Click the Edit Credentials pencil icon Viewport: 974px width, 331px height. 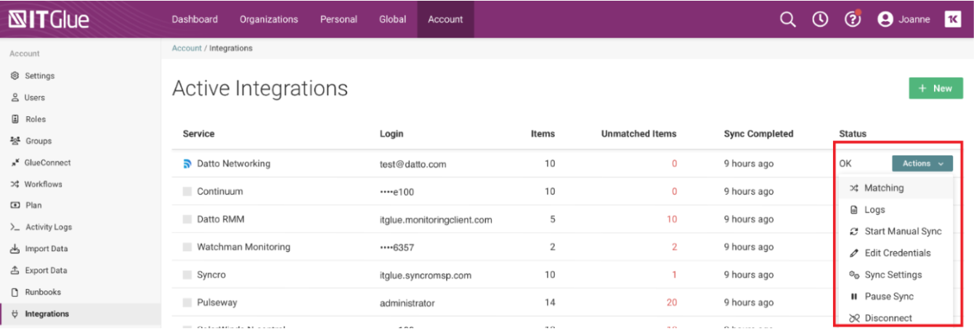click(854, 253)
